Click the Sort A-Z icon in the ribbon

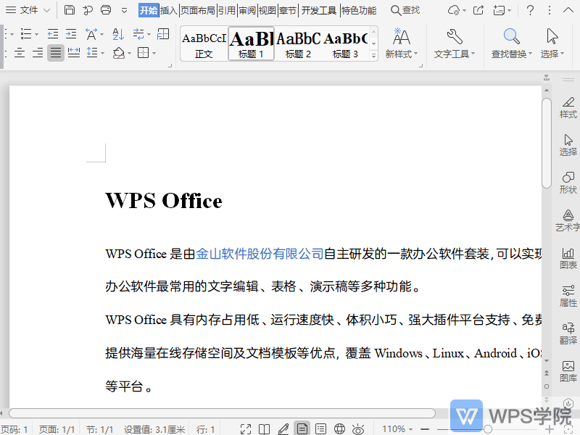[117, 33]
